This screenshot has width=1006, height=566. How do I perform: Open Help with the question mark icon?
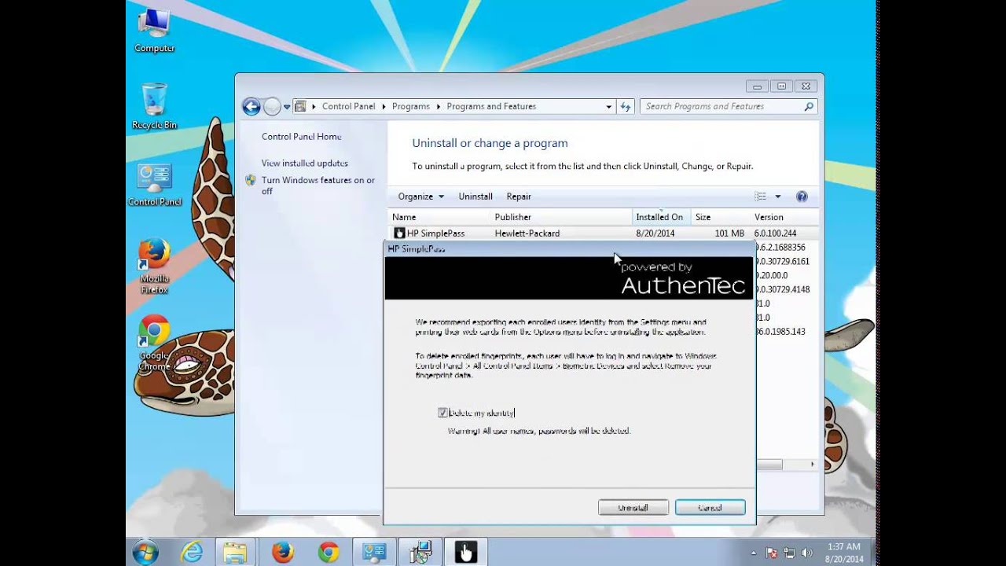(802, 197)
